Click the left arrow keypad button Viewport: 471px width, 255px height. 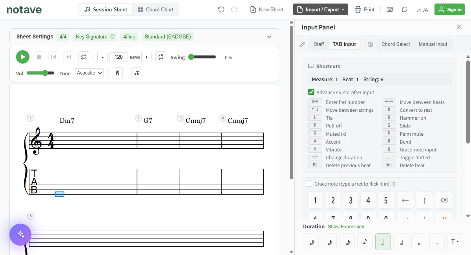405,200
